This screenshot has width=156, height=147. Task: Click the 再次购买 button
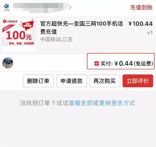click(105, 81)
